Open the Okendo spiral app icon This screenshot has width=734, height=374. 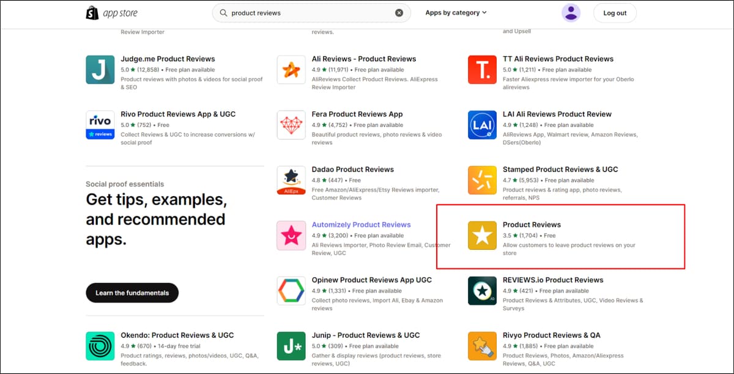tap(100, 346)
